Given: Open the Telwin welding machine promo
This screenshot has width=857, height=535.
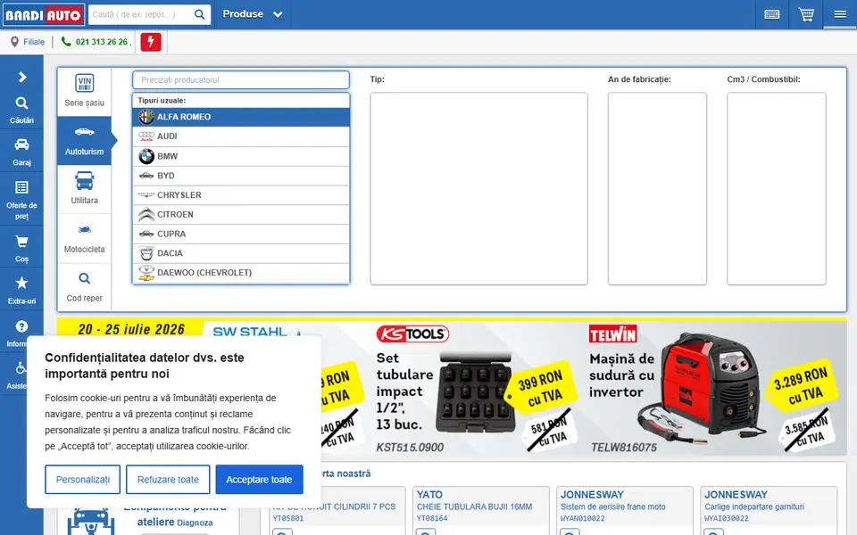Looking at the screenshot, I should pos(713,389).
